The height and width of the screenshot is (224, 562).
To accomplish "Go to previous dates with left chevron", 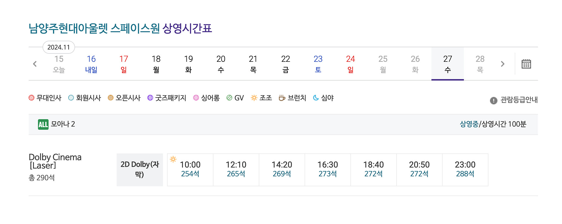I will click(x=35, y=64).
